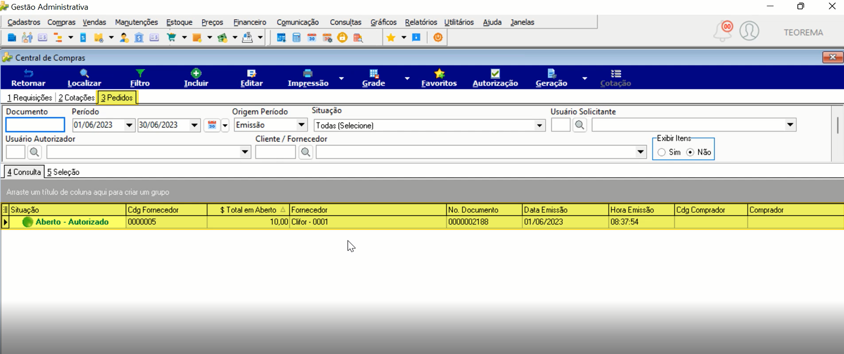
Task: Click Incluir to add new order
Action: pos(196,78)
